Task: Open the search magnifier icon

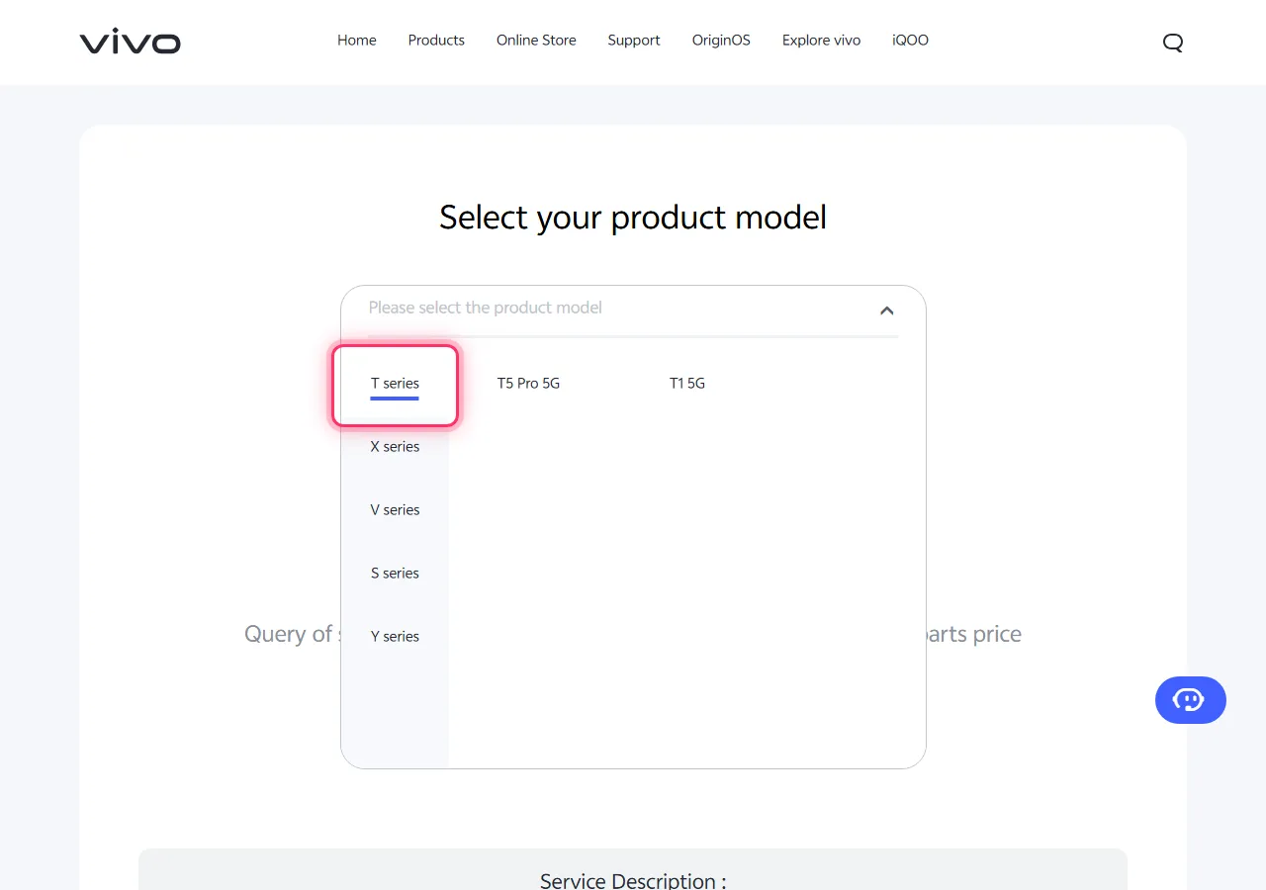Action: (x=1173, y=42)
